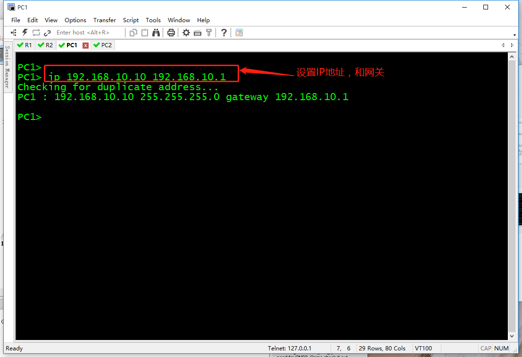Open the View menu
Viewport: 522px width, 357px height.
pyautogui.click(x=51, y=20)
